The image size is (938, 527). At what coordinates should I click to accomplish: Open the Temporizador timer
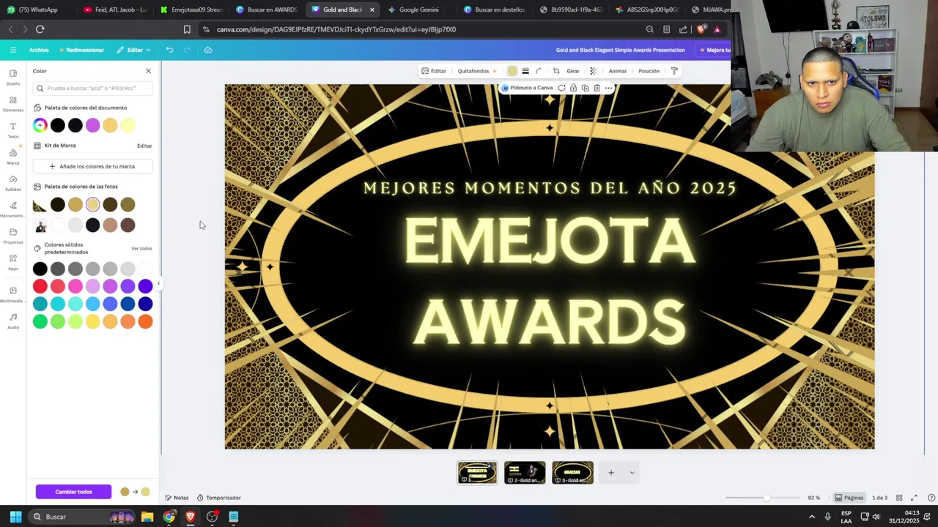219,498
